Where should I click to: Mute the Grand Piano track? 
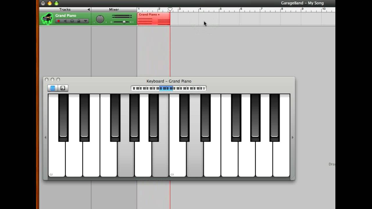(x=65, y=21)
